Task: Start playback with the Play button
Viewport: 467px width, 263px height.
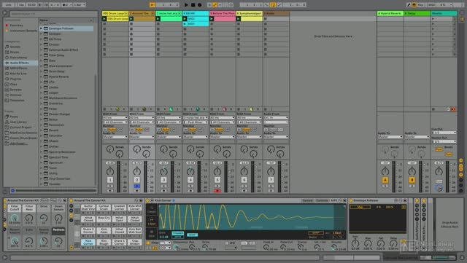Action: [x=186, y=5]
